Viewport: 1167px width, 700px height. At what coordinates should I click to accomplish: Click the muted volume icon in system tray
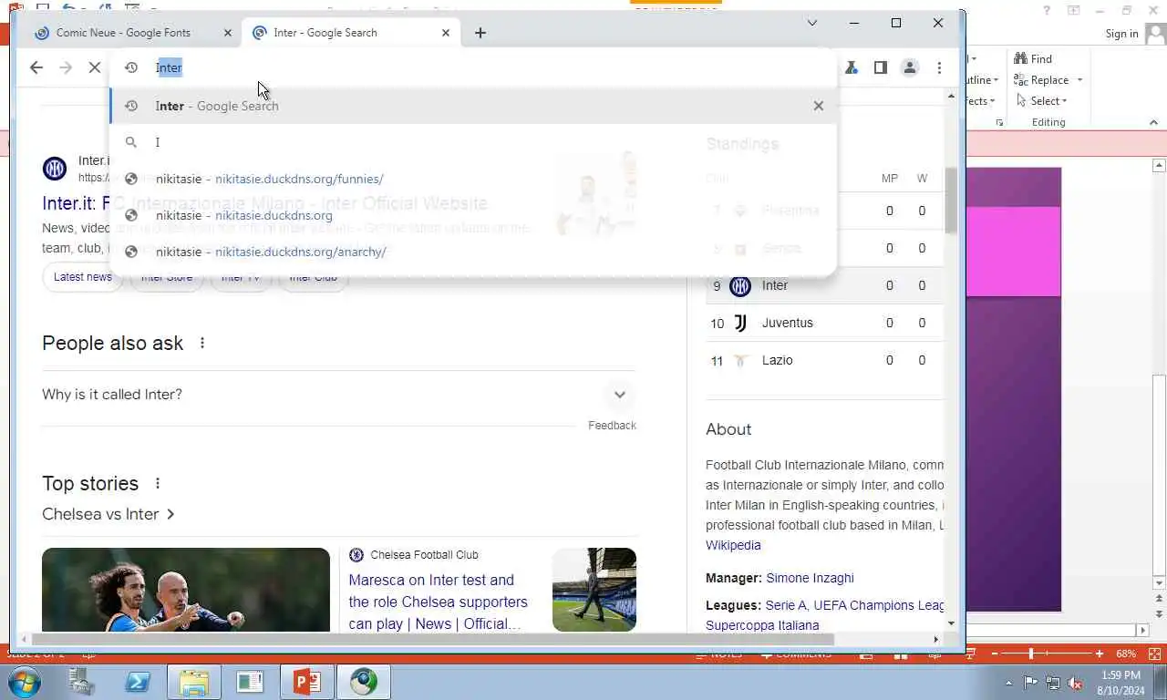[x=1075, y=683]
